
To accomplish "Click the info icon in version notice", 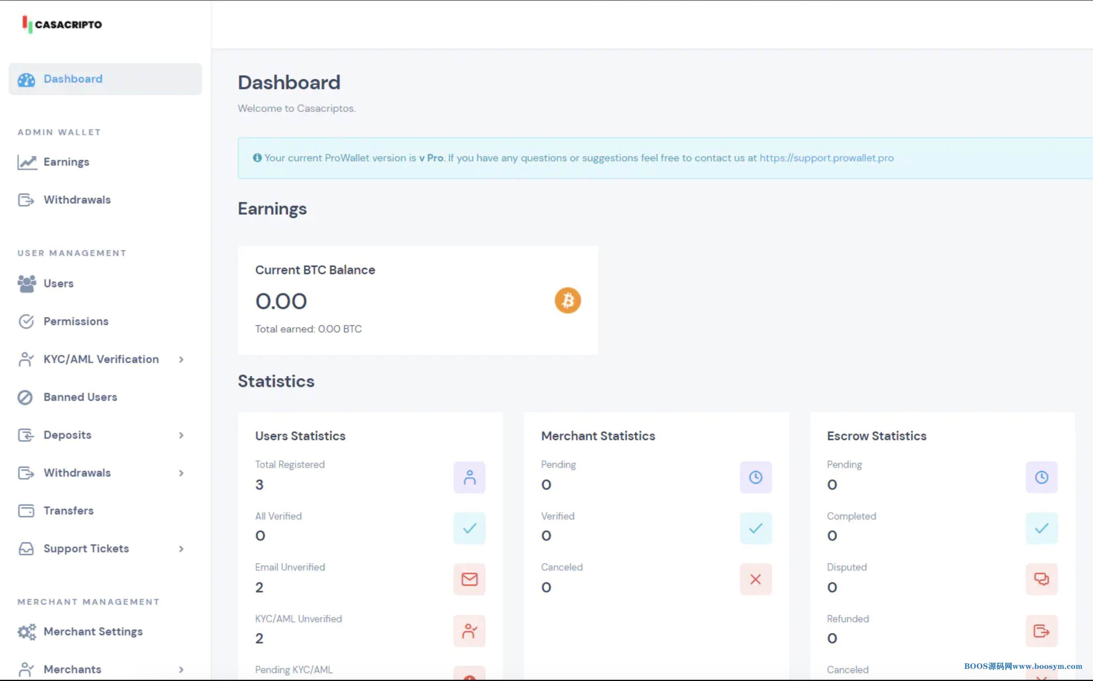I will coord(257,158).
